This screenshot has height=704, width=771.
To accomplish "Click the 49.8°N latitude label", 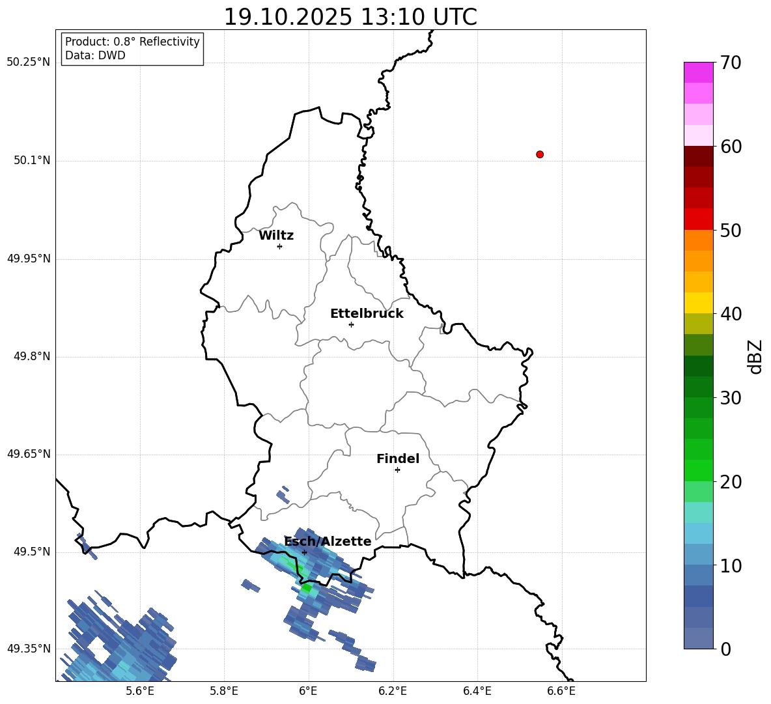I will click(33, 356).
